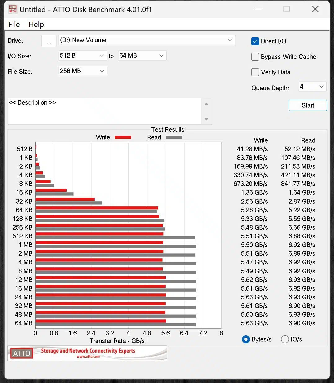Click the Transfer Rate - GB/s axis label
This screenshot has width=334, height=383.
click(x=117, y=341)
